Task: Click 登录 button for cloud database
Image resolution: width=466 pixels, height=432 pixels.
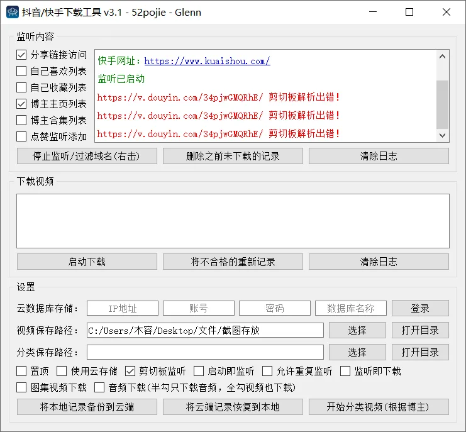Action: [420, 308]
